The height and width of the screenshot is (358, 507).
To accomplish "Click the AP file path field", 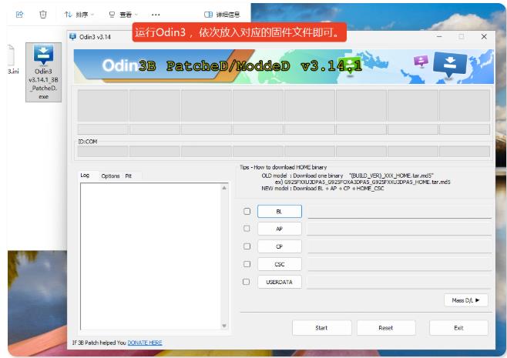I will pyautogui.click(x=399, y=229).
